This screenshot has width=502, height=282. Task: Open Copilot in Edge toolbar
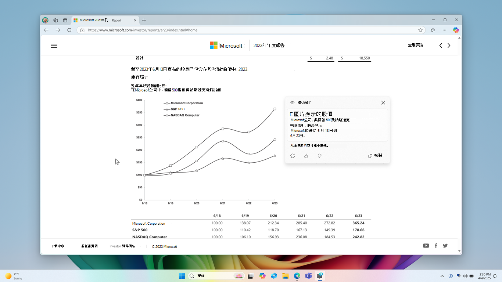tap(456, 30)
